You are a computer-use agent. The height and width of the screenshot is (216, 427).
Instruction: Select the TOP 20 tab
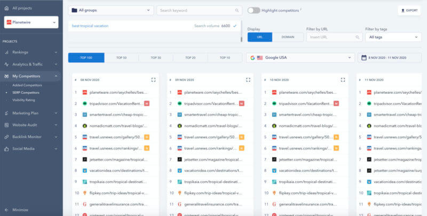[191, 58]
